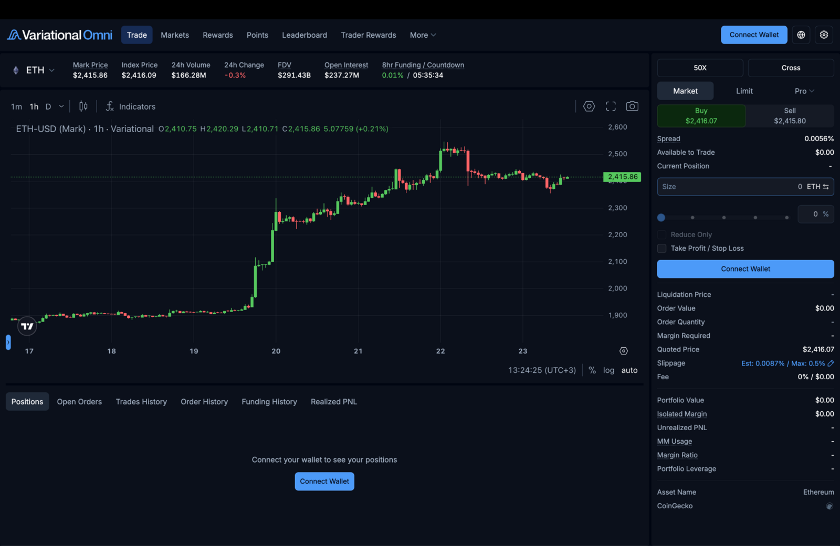840x546 pixels.
Task: Open Cross margin mode selector
Action: [x=791, y=68]
